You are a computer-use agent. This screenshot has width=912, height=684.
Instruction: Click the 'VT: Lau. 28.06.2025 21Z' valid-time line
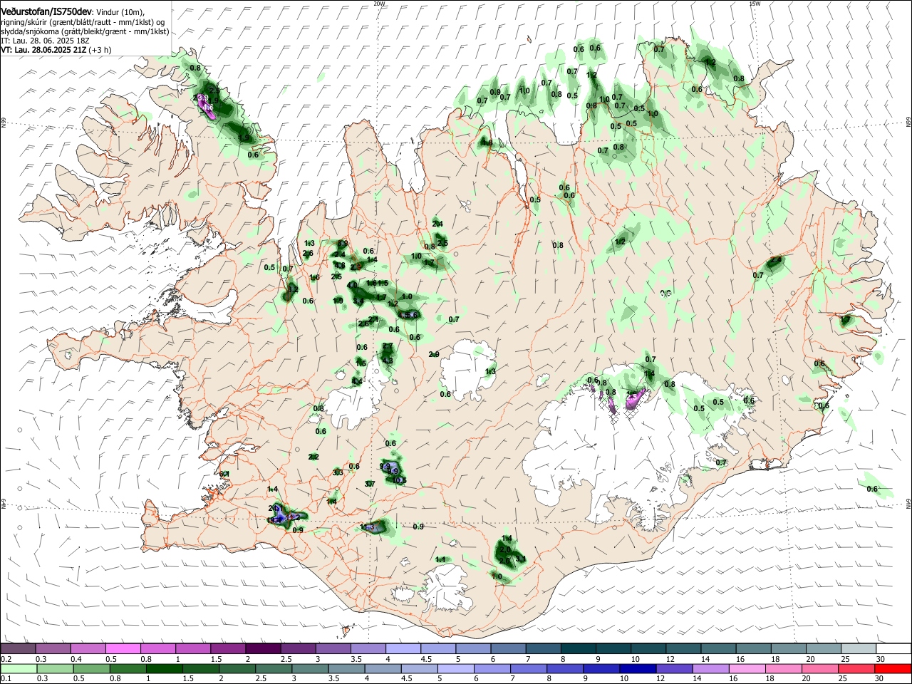click(43, 50)
